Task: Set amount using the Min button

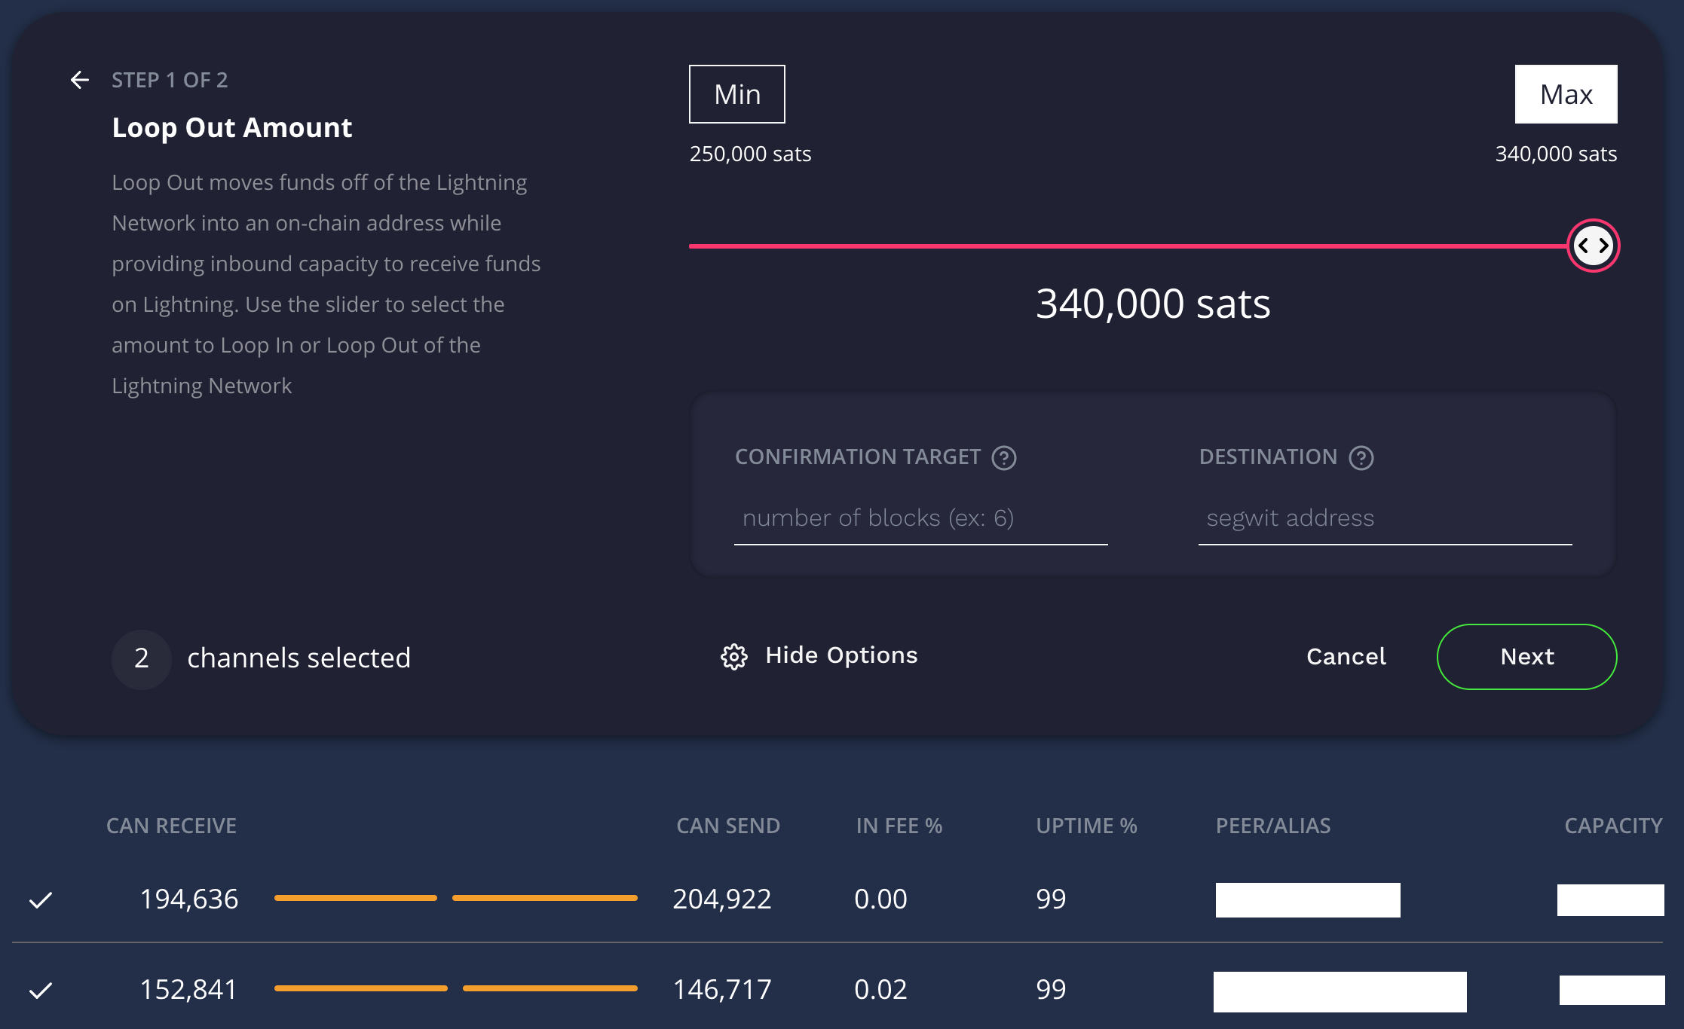Action: pyautogui.click(x=736, y=94)
